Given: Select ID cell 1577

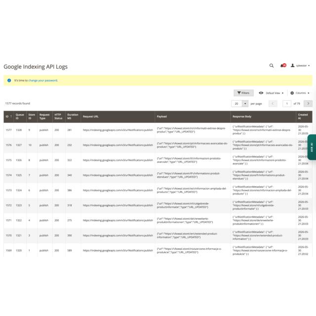Looking at the screenshot, I should (9, 130).
